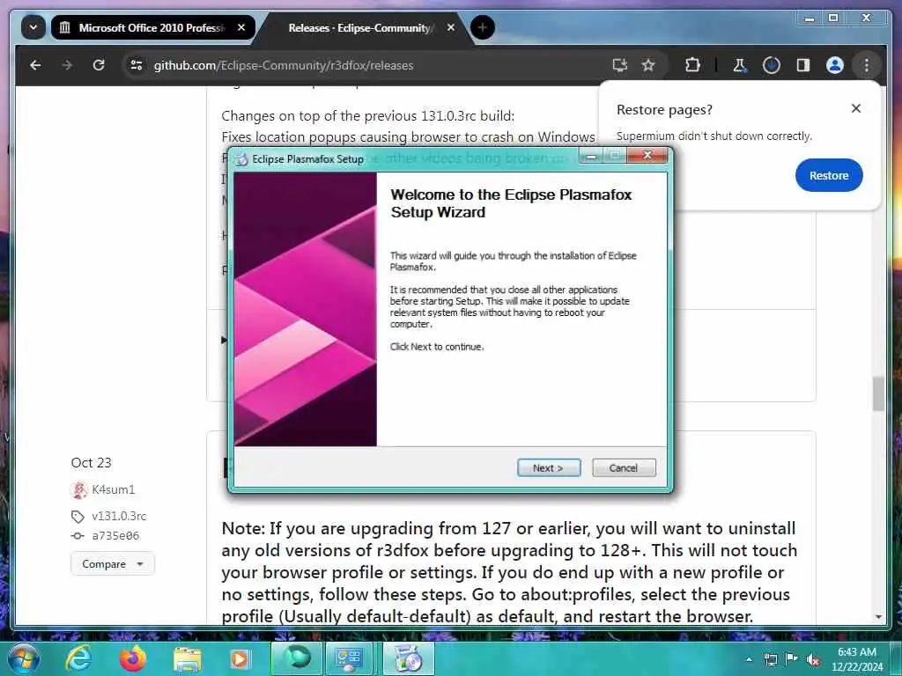Open the Compare dropdown
The height and width of the screenshot is (676, 902).
tap(113, 564)
